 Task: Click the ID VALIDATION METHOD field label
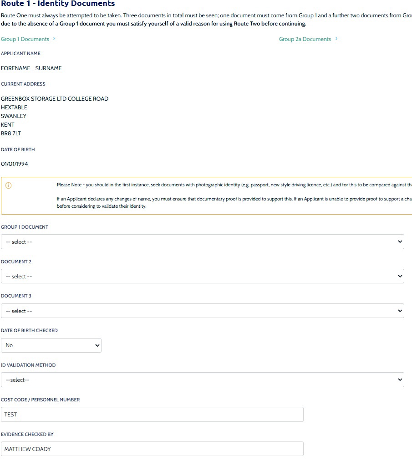click(x=28, y=365)
